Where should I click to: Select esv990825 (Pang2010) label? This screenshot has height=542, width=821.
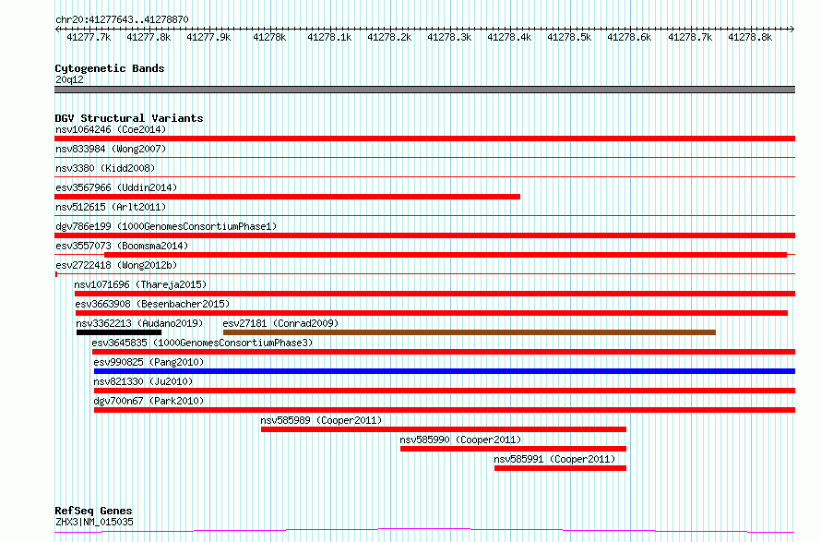pos(149,362)
